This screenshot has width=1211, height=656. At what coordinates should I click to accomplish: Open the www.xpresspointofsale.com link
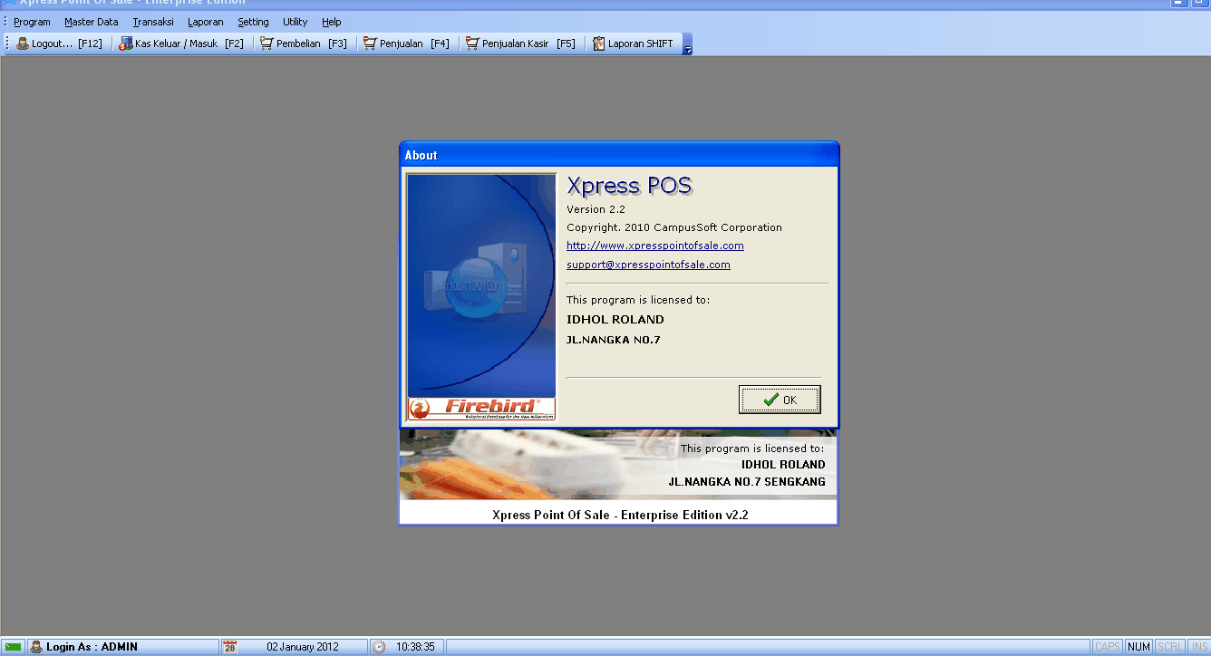coord(655,246)
